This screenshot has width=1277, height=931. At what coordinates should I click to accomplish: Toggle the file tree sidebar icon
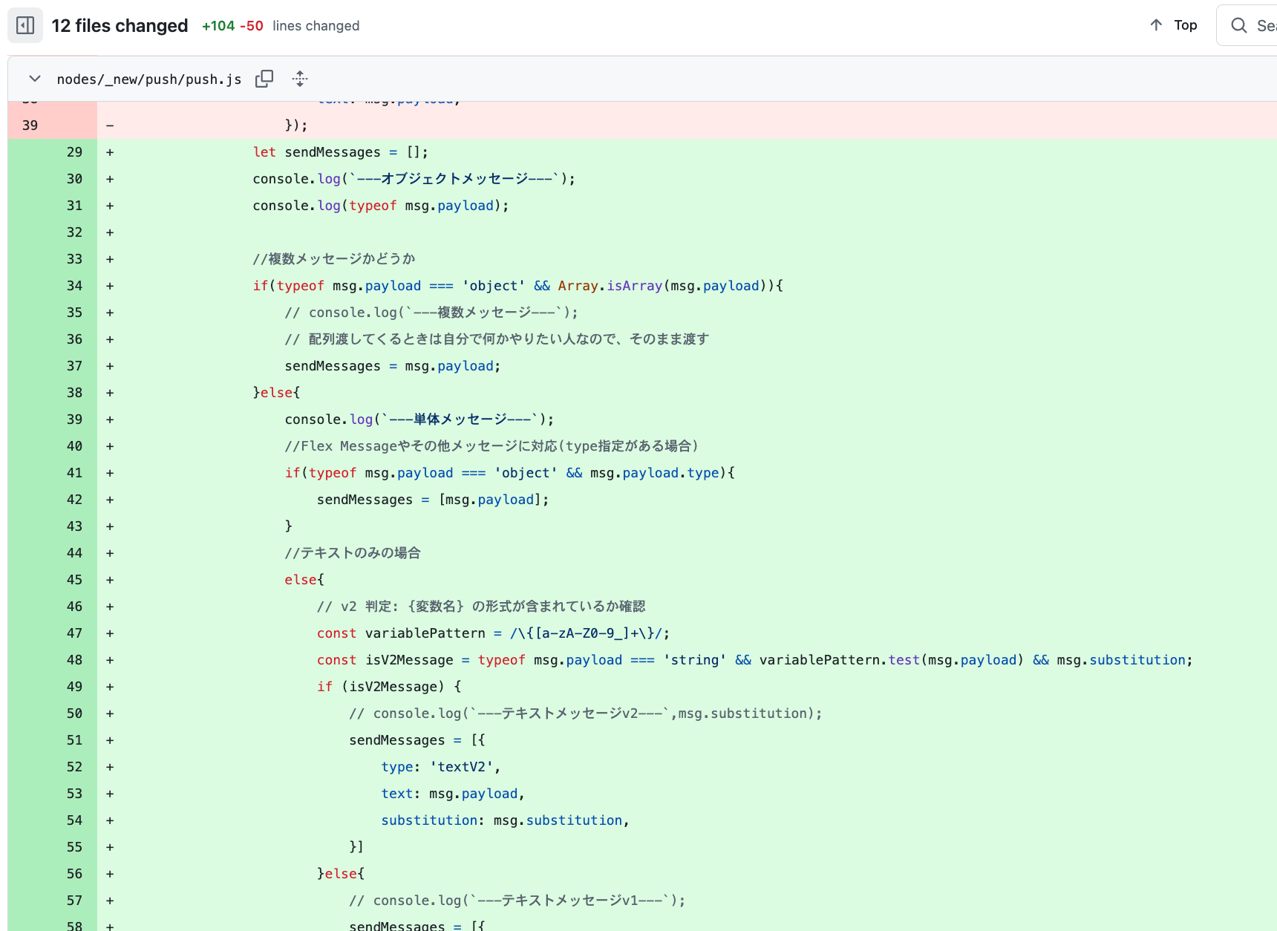[x=25, y=25]
